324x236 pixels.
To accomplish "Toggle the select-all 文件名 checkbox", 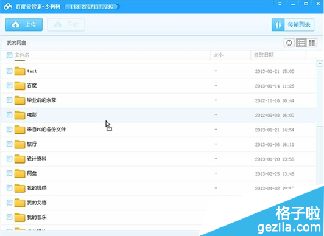I will (x=9, y=55).
